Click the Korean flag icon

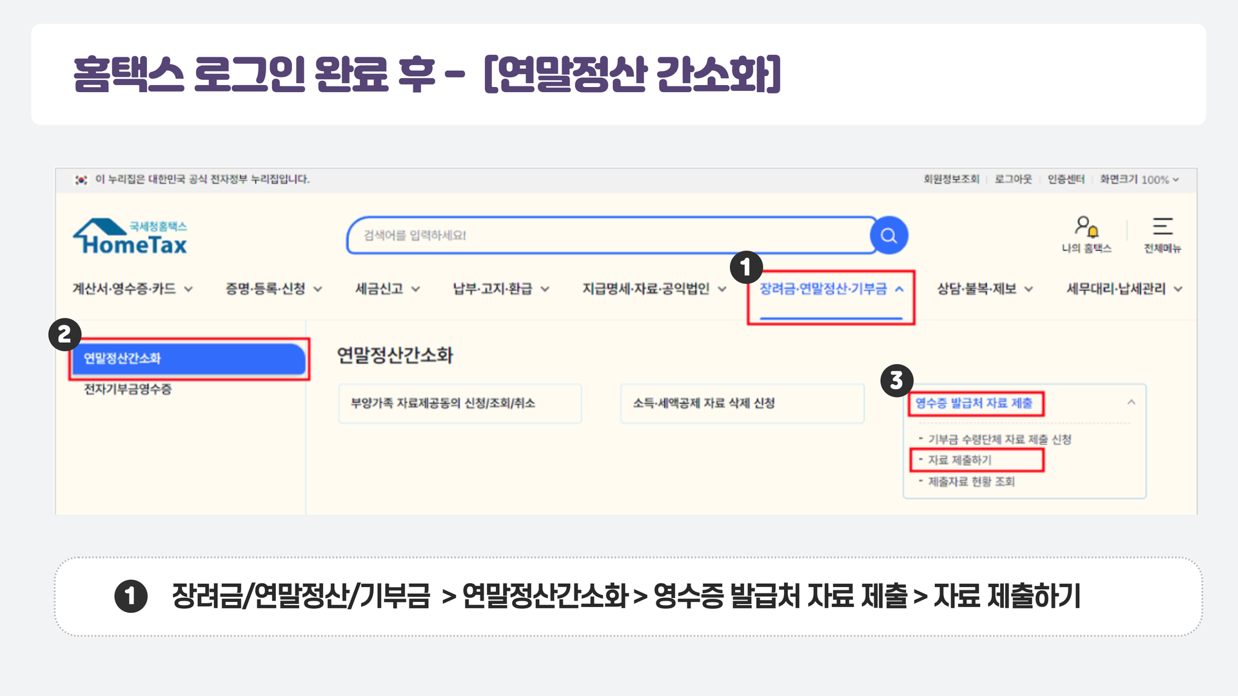pyautogui.click(x=81, y=180)
